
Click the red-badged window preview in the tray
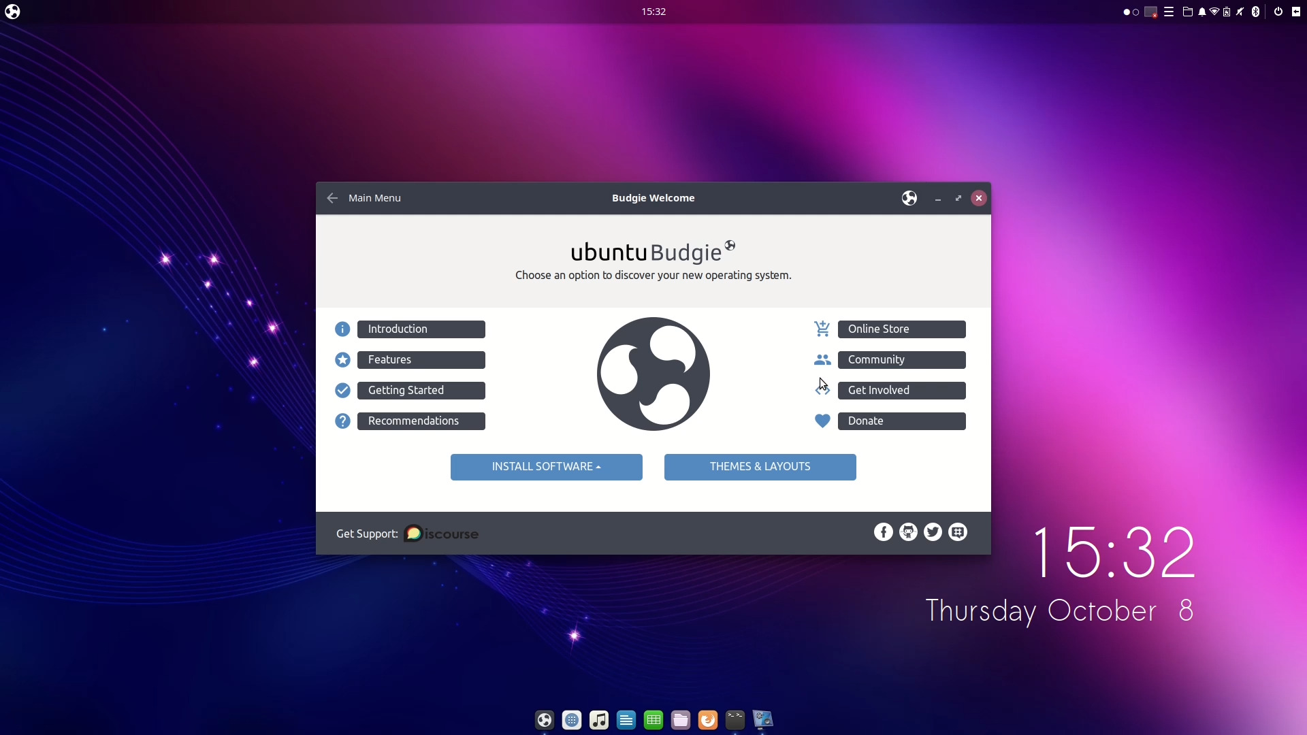coord(1150,12)
